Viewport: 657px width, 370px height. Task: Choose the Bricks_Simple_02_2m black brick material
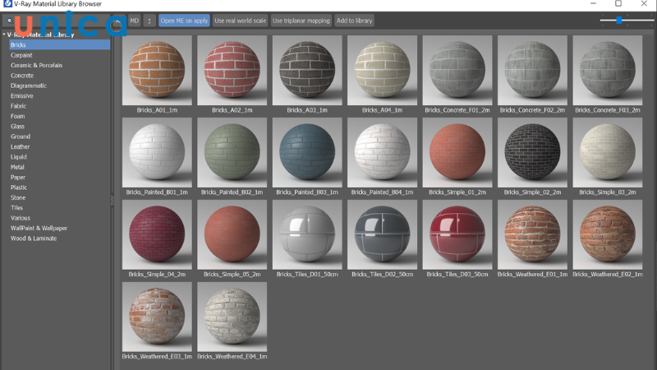point(533,152)
